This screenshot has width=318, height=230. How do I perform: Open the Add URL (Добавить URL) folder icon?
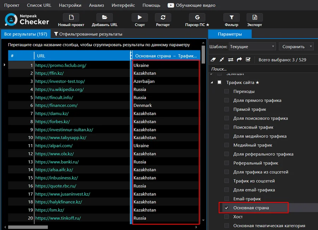point(105,17)
